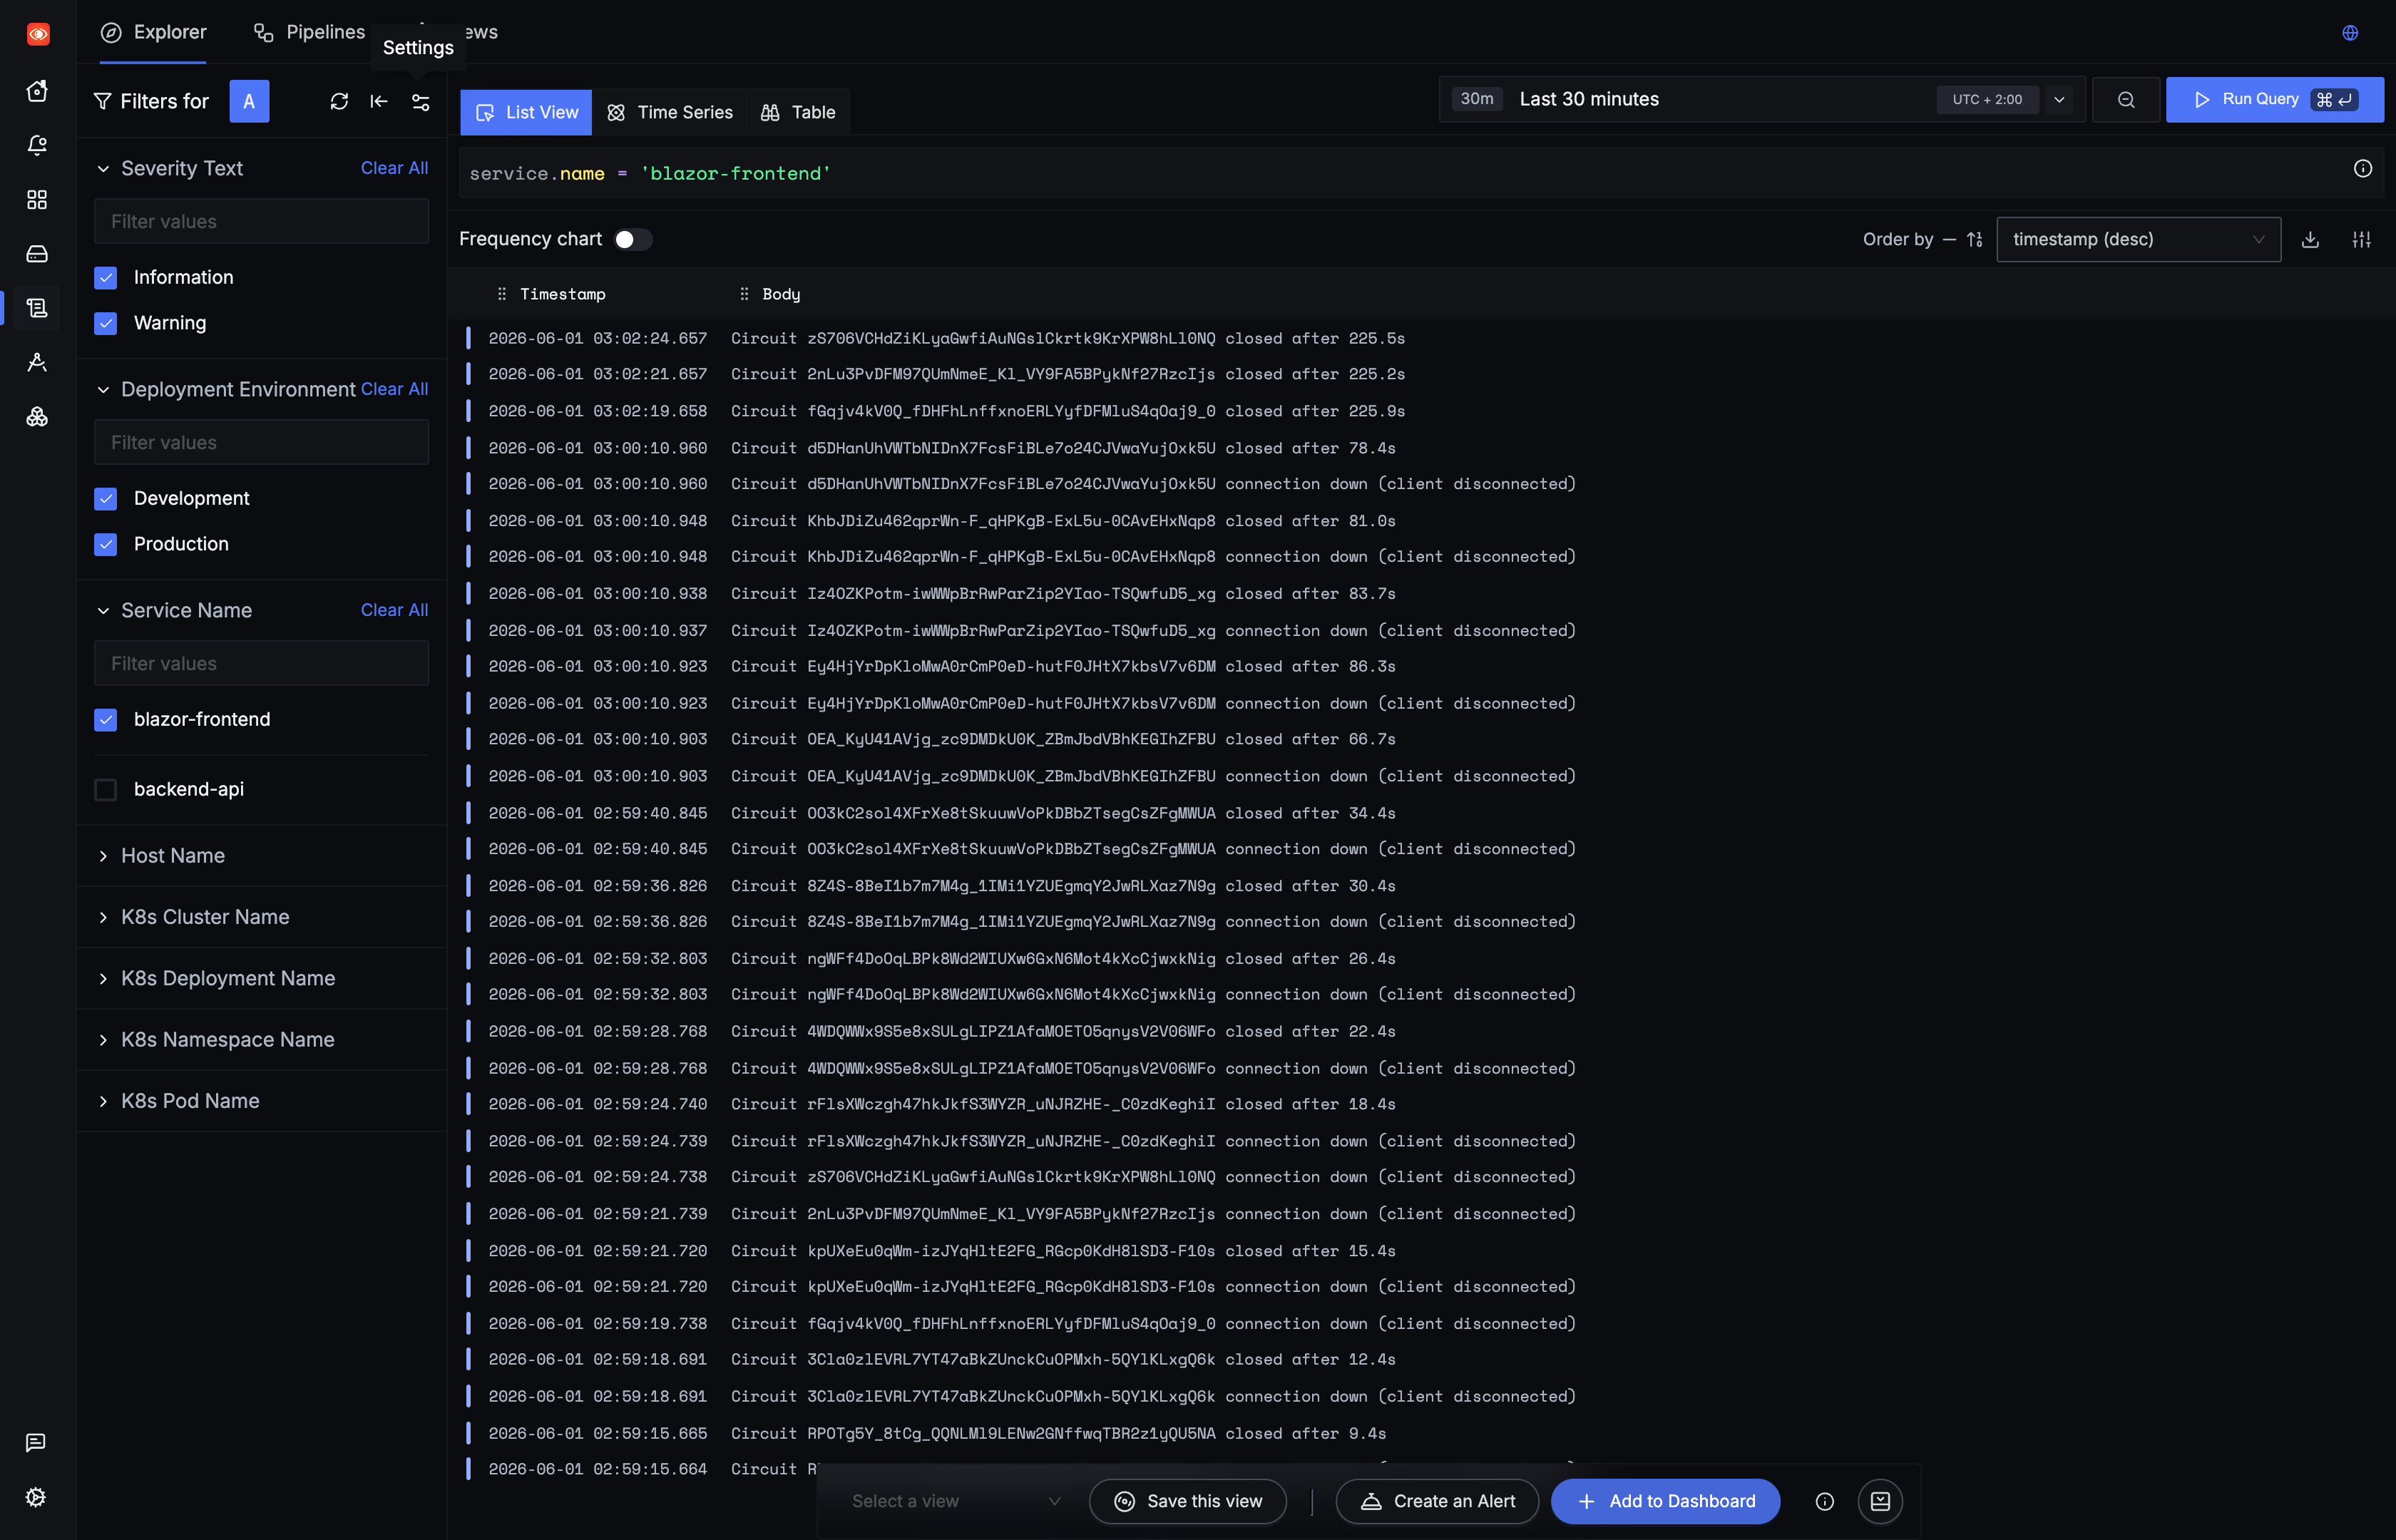Select the Logs icon in the sidebar

click(37, 308)
